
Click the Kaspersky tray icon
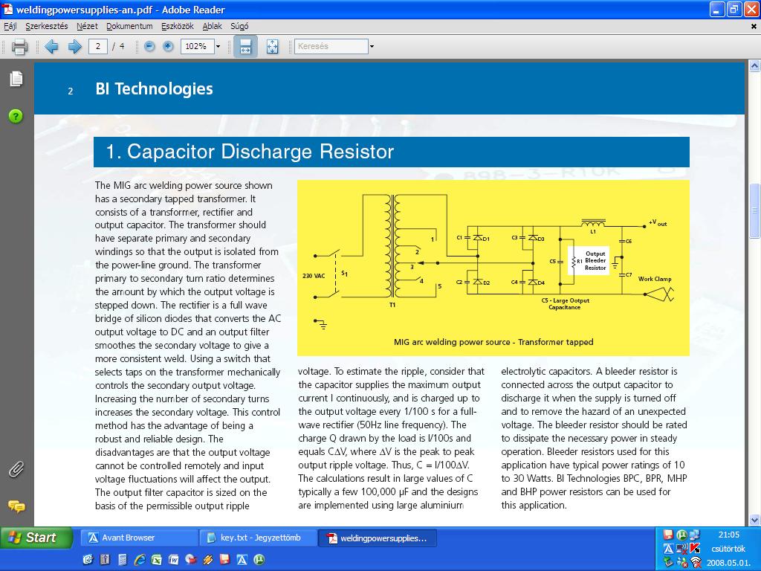point(695,549)
